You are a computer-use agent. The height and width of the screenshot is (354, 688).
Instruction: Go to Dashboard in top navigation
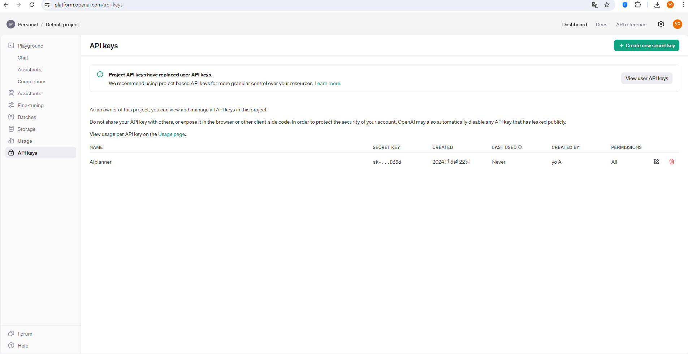(x=575, y=25)
